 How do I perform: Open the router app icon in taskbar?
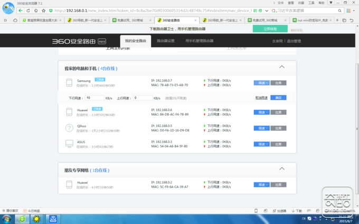pos(53,219)
